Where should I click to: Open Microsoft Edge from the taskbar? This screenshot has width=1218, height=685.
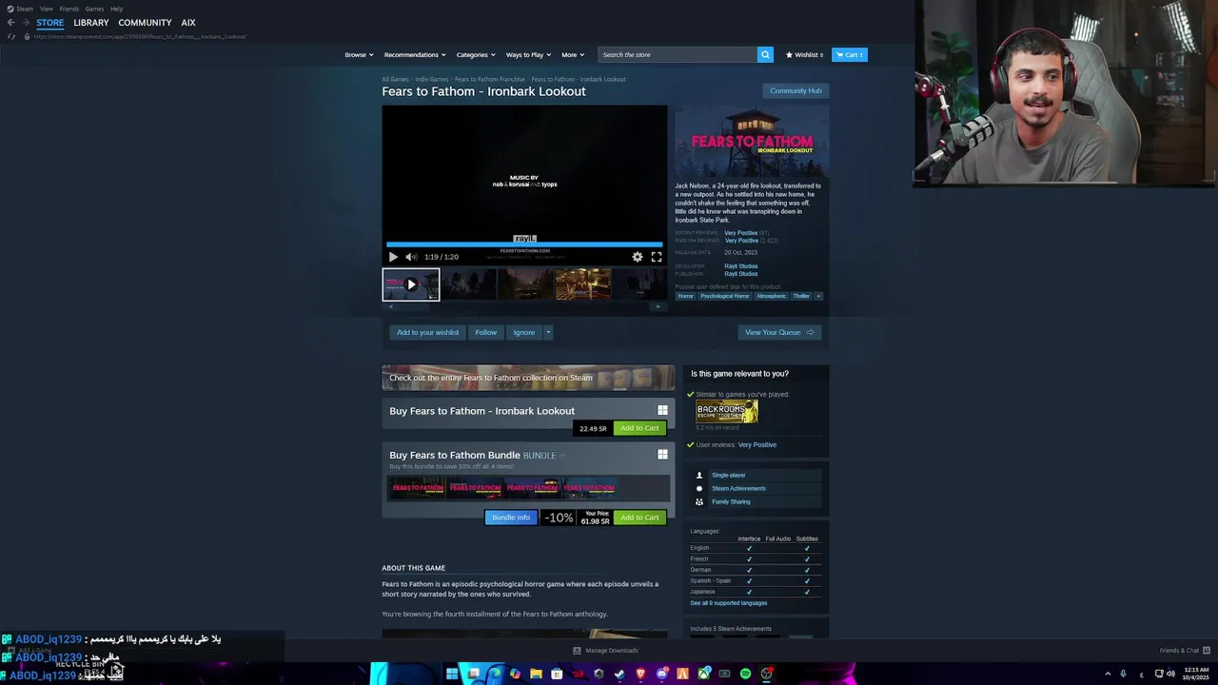[x=494, y=674]
